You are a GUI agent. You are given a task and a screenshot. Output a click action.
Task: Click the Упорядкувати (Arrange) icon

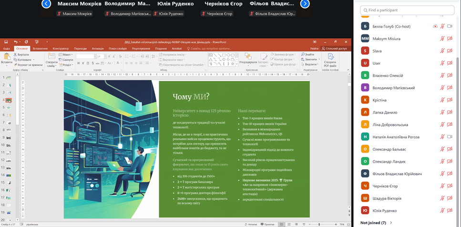click(x=248, y=58)
